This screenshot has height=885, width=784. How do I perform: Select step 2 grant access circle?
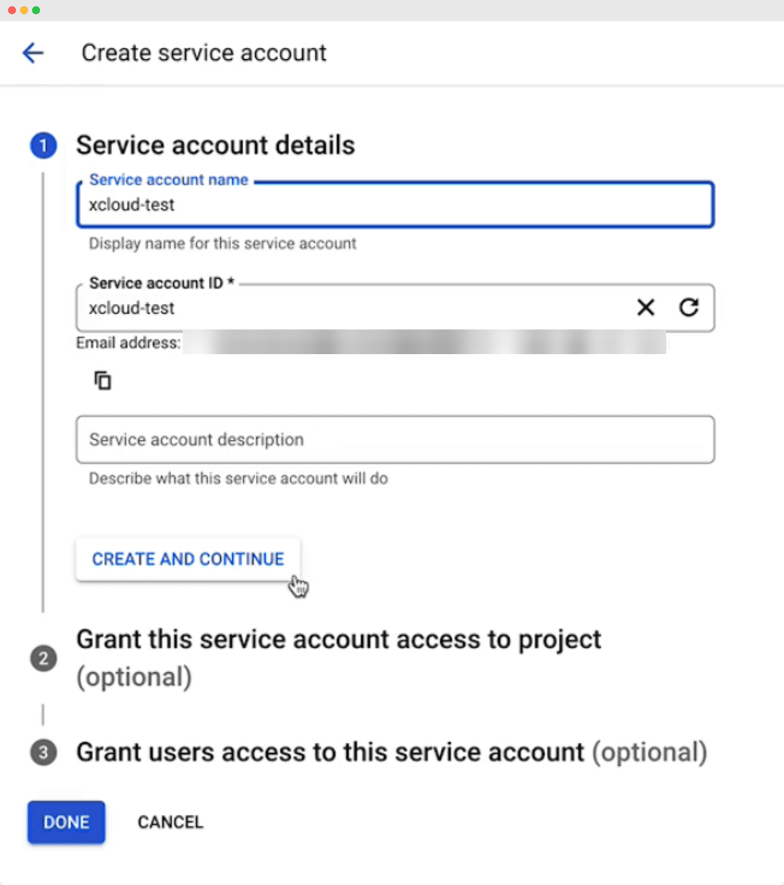(x=43, y=658)
